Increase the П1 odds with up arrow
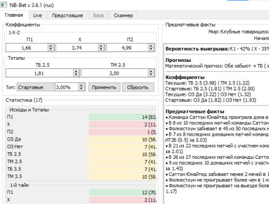This screenshot has height=204, width=269. (51, 46)
